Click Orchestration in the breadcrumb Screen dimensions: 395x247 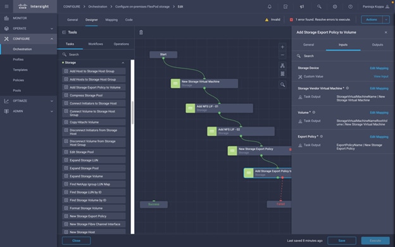[97, 6]
